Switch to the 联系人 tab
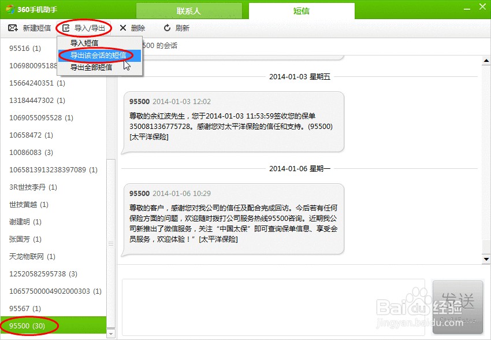Screen dimensions: 491x340 pos(188,10)
